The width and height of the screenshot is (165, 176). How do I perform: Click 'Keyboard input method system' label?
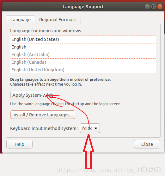[44, 128]
